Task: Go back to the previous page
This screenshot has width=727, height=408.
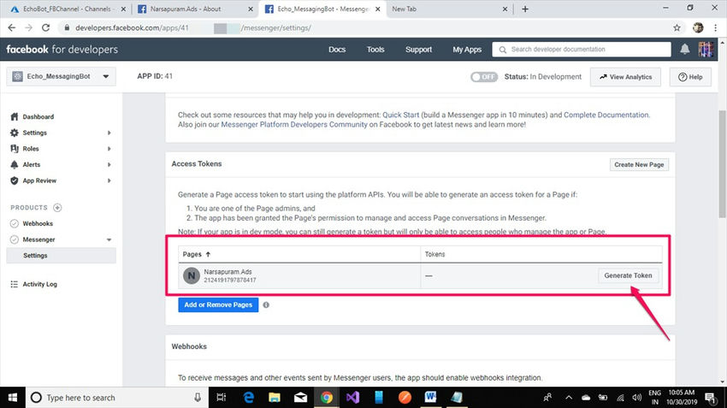Action: pyautogui.click(x=12, y=28)
